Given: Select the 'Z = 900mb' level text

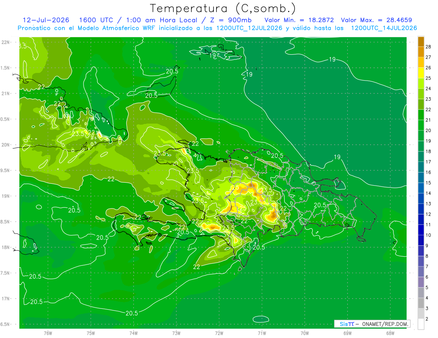Looking at the screenshot, I should click(231, 20).
